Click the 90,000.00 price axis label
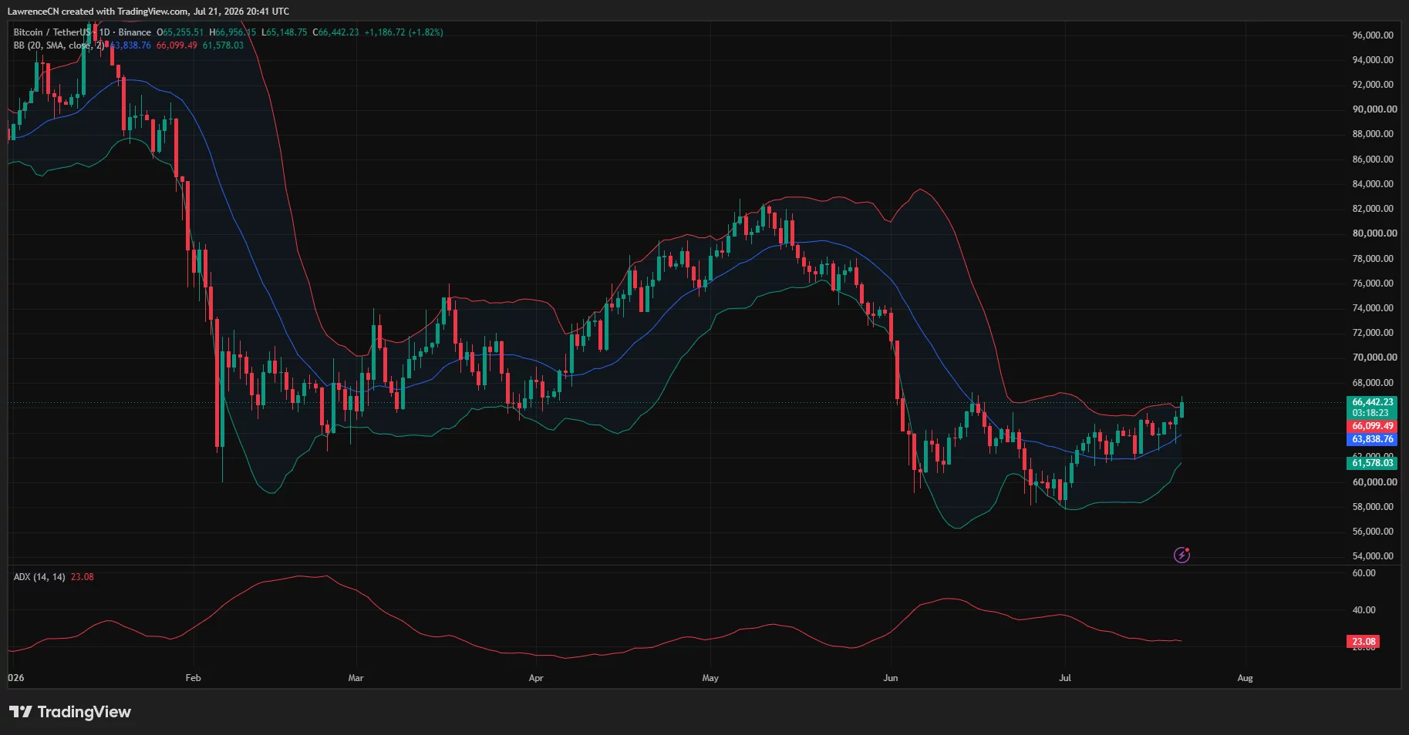 click(x=1374, y=109)
